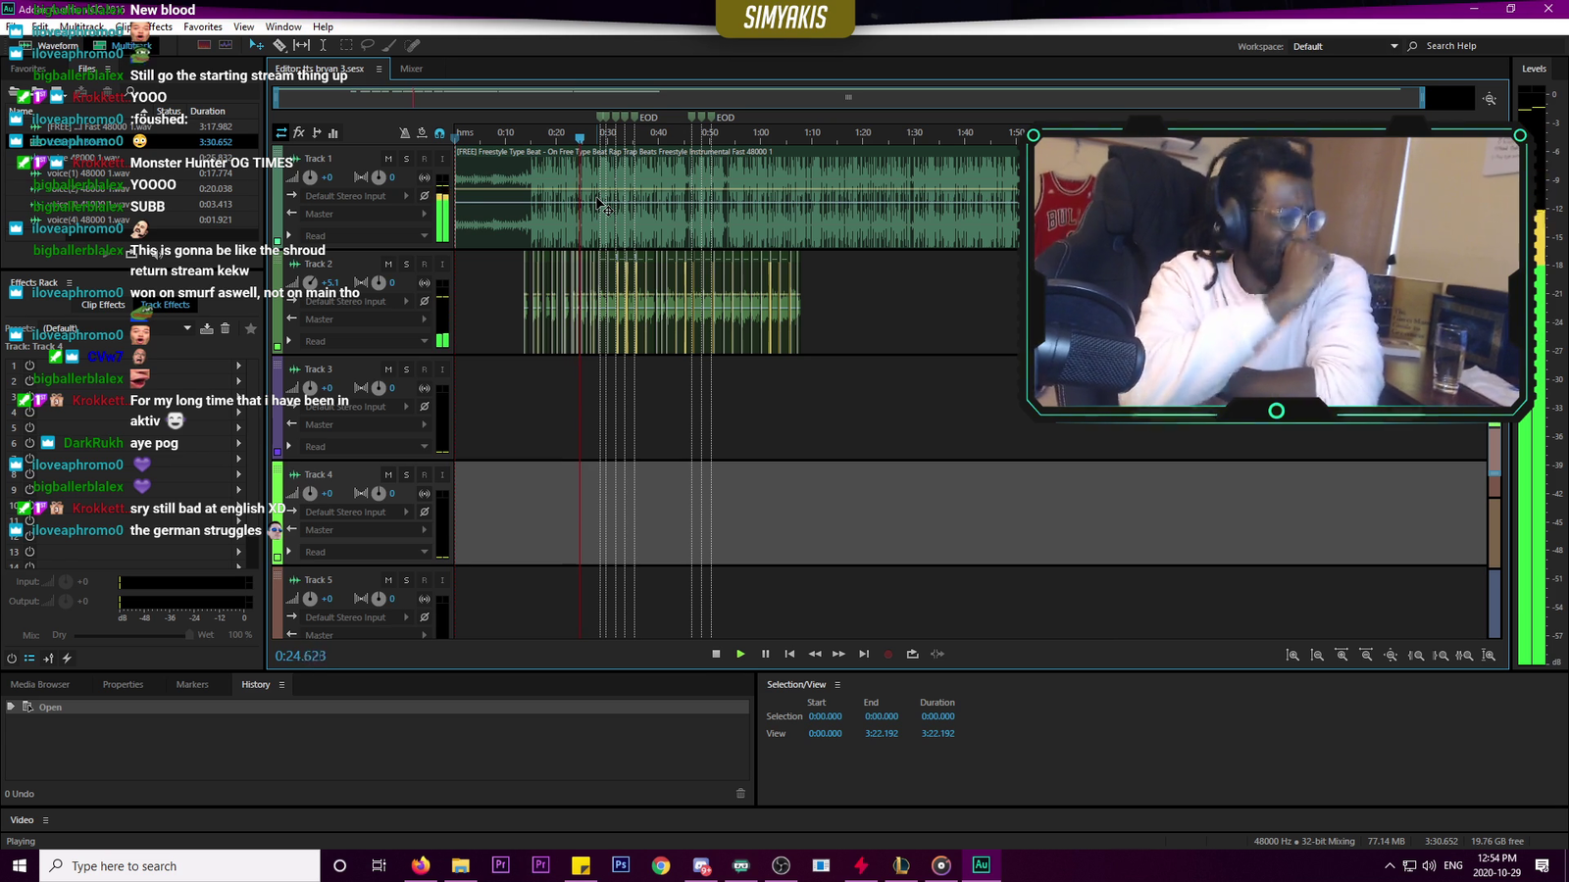
Task: Select the Time Selection tool
Action: [323, 45]
